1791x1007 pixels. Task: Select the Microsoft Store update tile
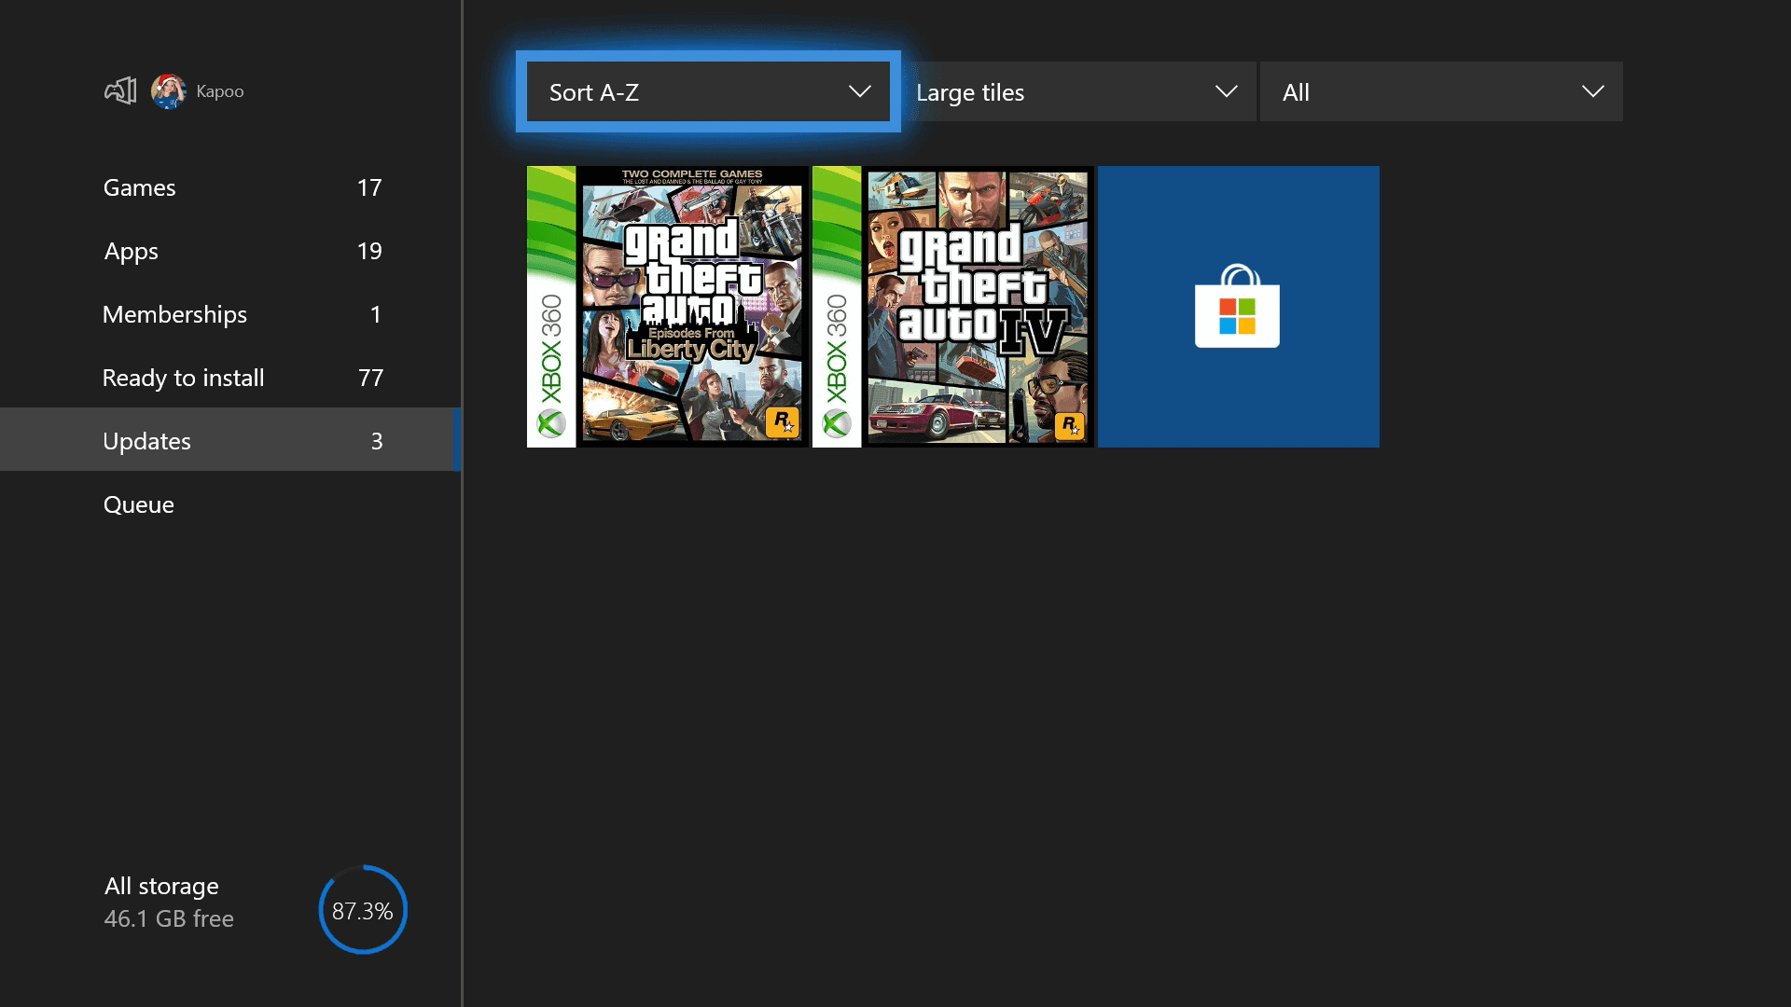pyautogui.click(x=1239, y=307)
